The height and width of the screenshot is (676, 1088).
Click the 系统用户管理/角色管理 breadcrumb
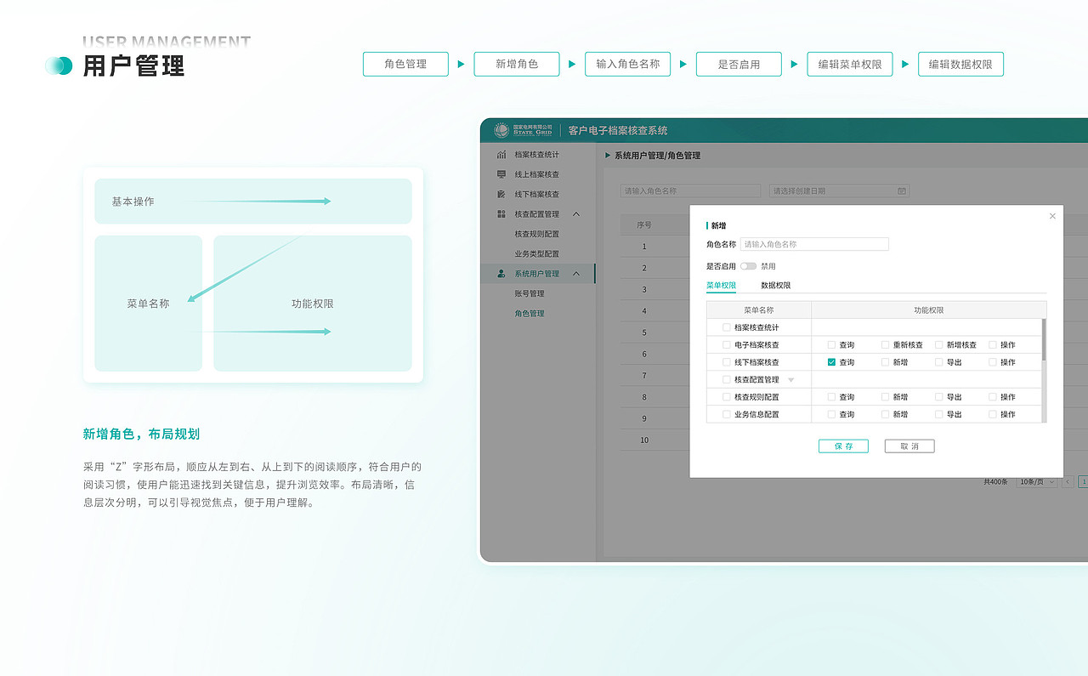tap(657, 156)
